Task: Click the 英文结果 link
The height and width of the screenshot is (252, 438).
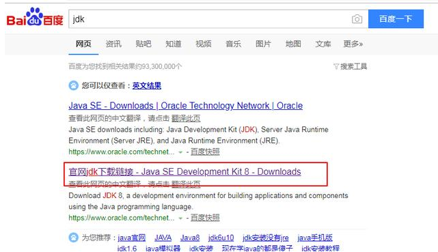Action: (147, 85)
